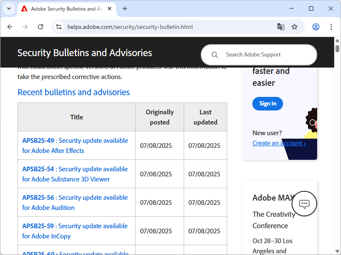The height and width of the screenshot is (255, 341).
Task: Open the chat bubble assistant icon
Action: click(304, 204)
